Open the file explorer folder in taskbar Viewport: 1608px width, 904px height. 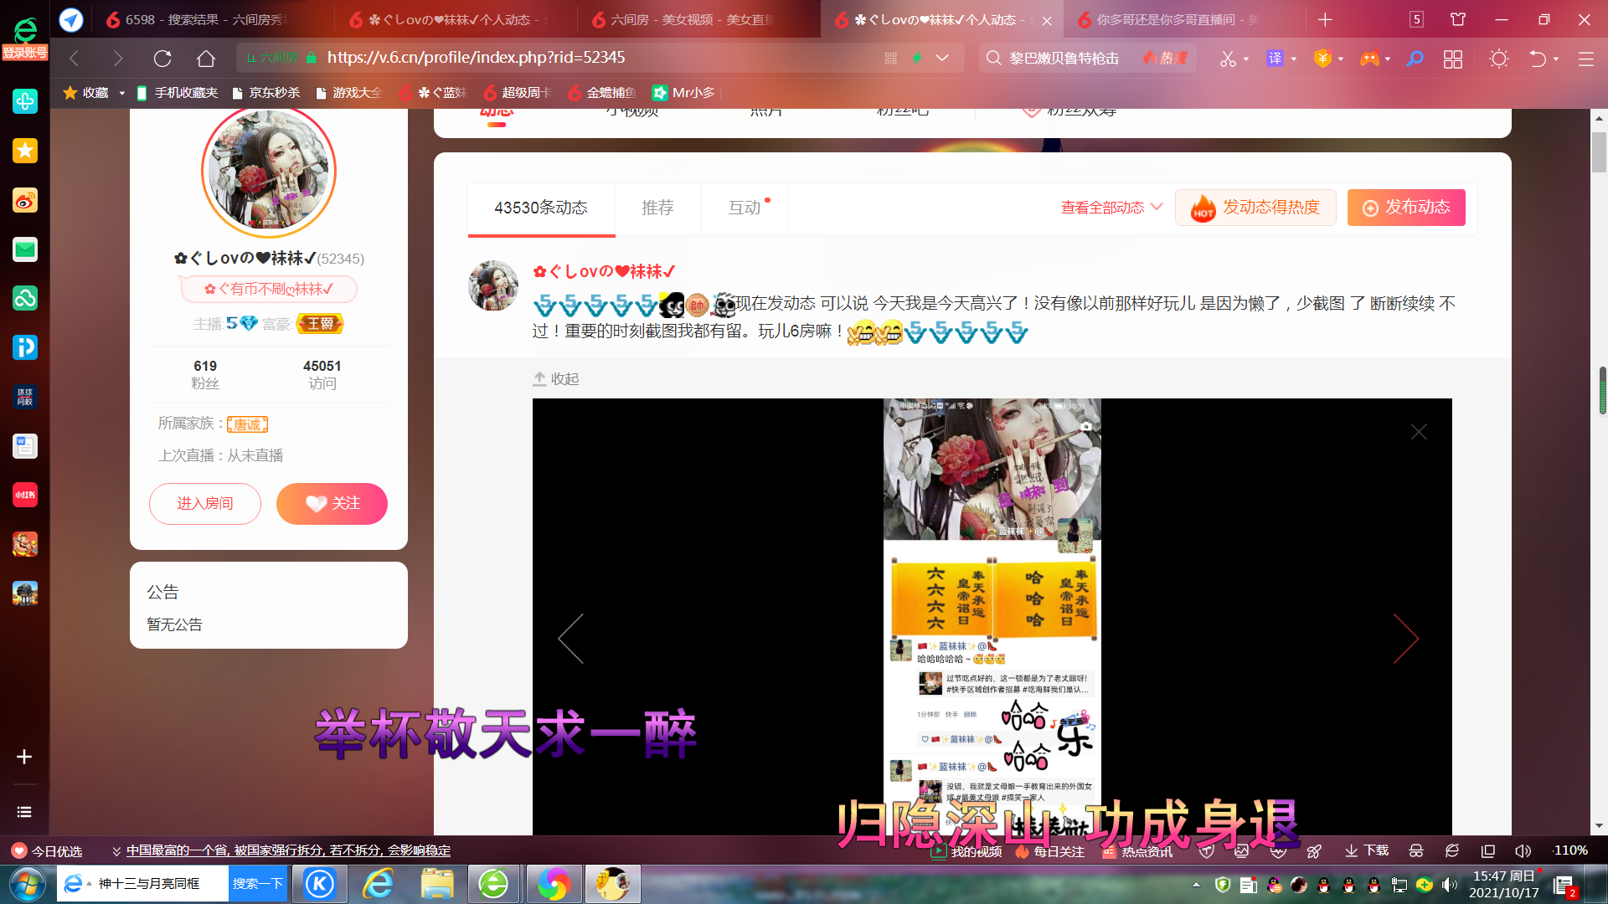pyautogui.click(x=437, y=885)
